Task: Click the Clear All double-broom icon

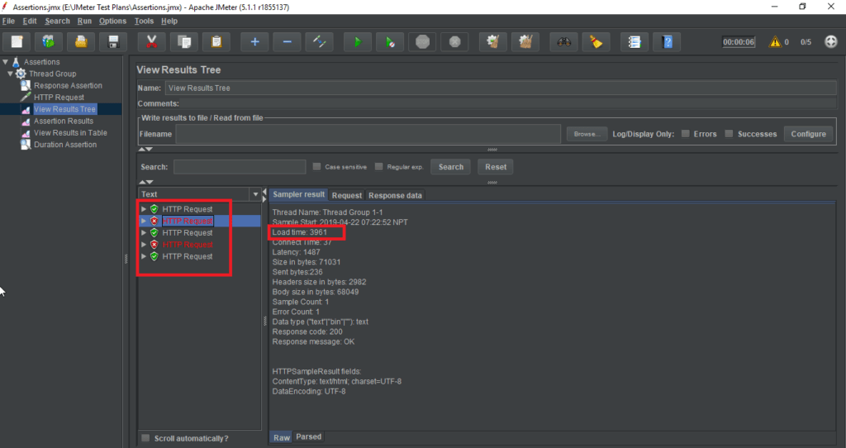Action: 525,42
